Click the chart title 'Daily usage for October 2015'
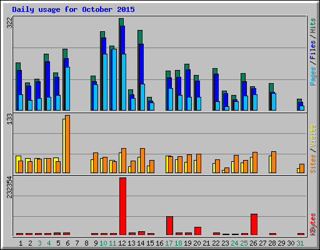Image resolution: width=320 pixels, height=250 pixels. (x=73, y=9)
